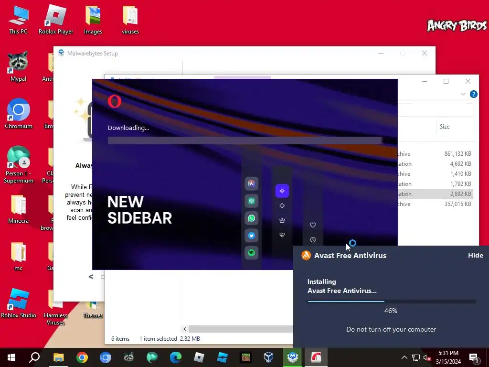Viewport: 489px width, 367px height.
Task: Minimize the Malwarebytes Setup window
Action: (x=381, y=53)
